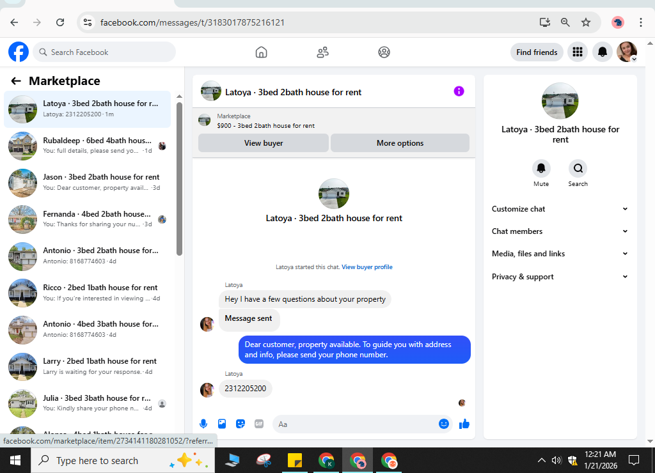This screenshot has width=655, height=473.
Task: Open the Windows notification center icon
Action: pyautogui.click(x=634, y=460)
